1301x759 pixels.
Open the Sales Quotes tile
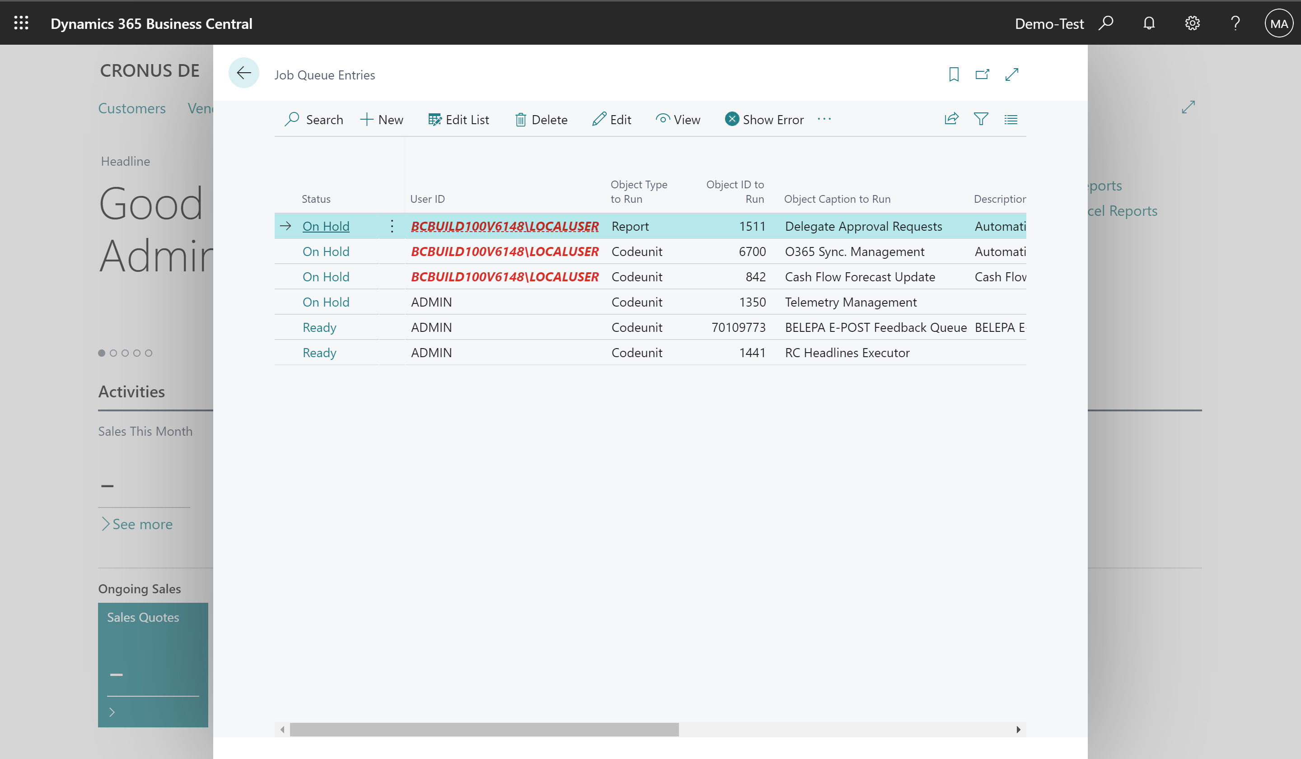point(153,665)
